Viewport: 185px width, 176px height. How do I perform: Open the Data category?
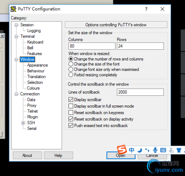coord(31,100)
